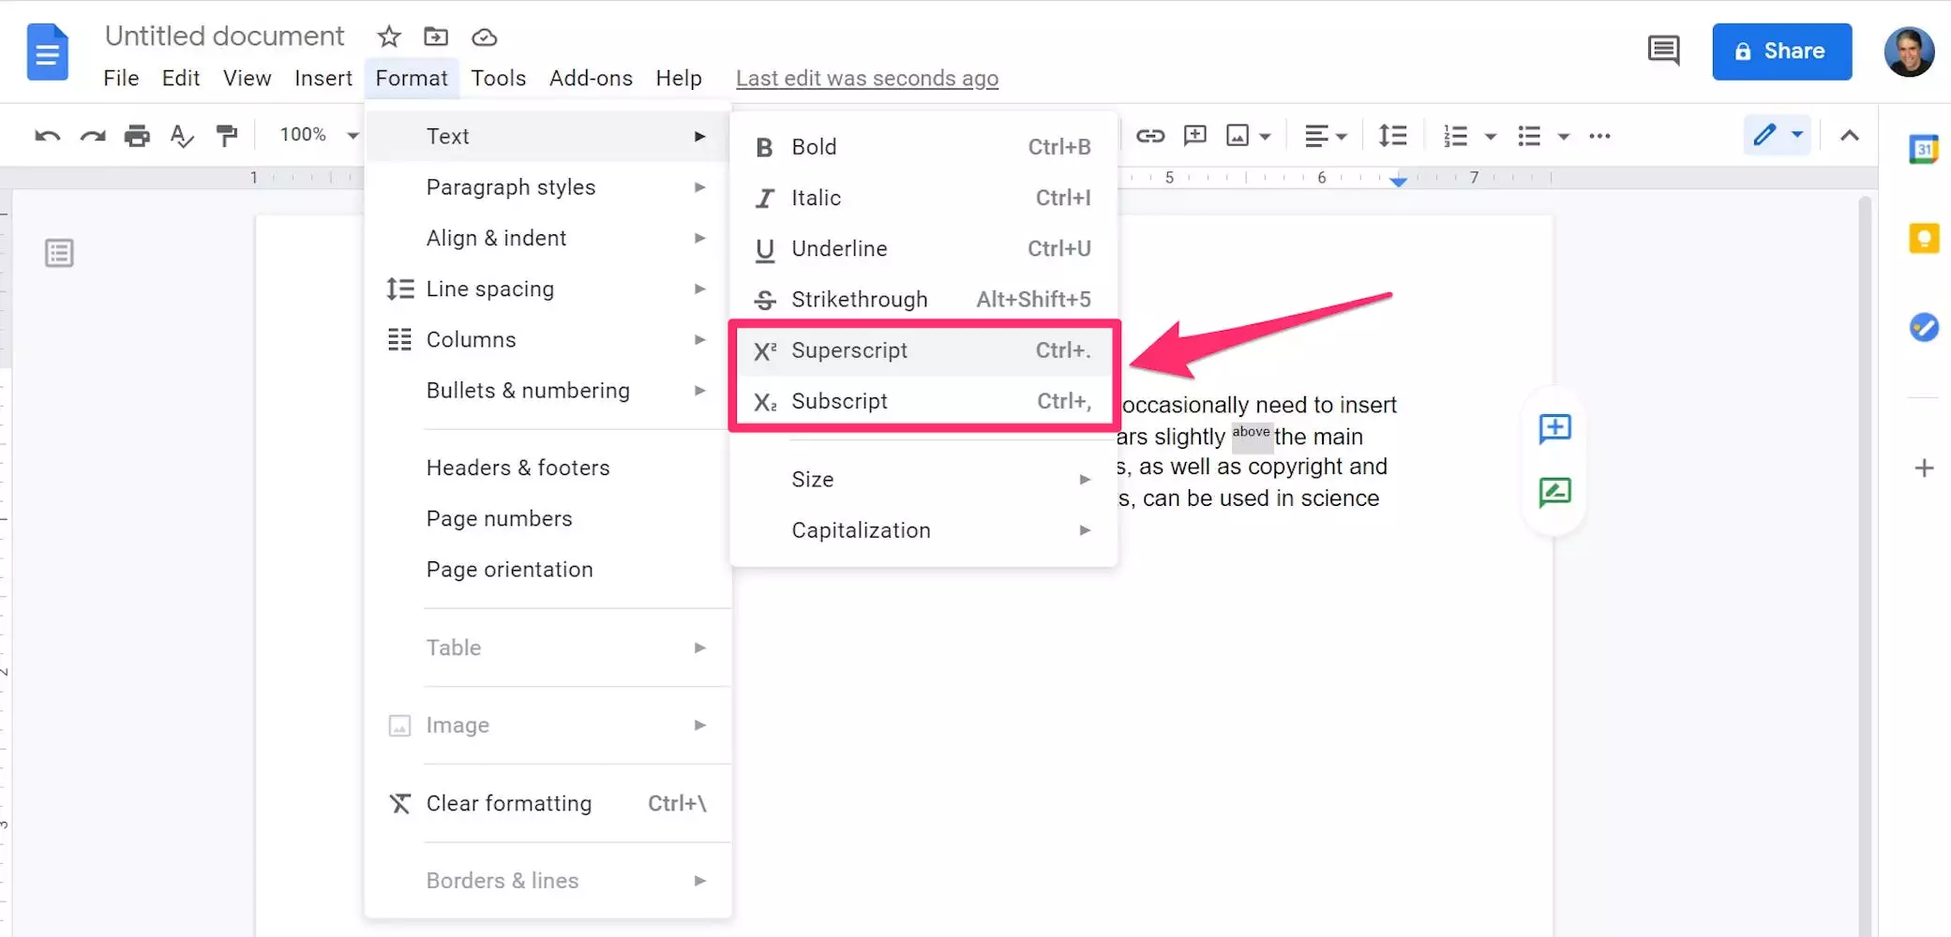This screenshot has width=1951, height=937.
Task: Click the Insert link icon
Action: click(1149, 136)
